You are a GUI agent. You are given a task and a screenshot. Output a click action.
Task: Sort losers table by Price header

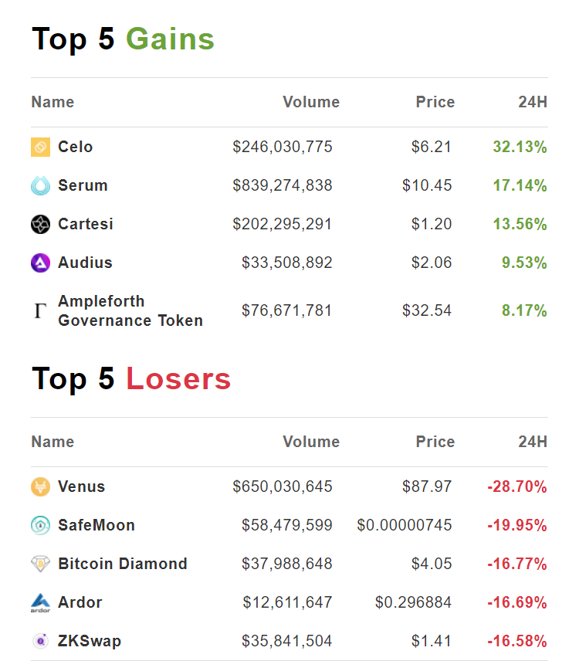pyautogui.click(x=435, y=442)
